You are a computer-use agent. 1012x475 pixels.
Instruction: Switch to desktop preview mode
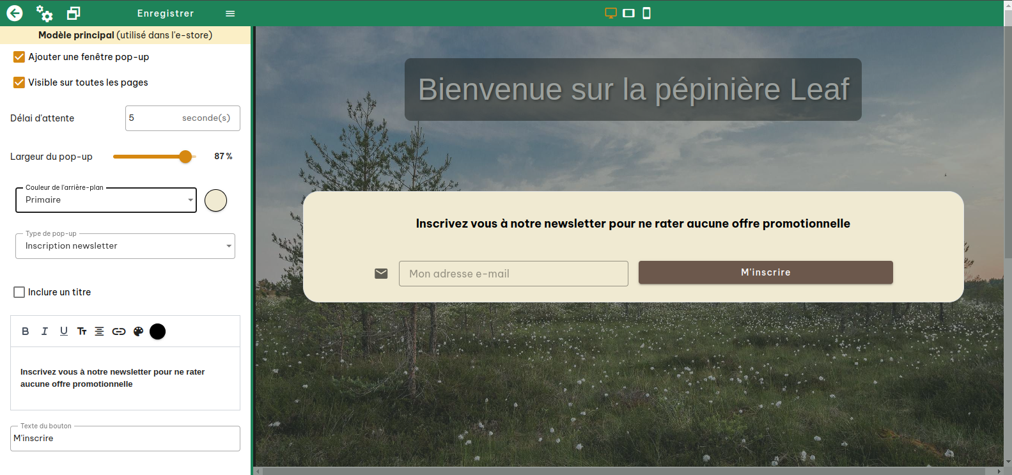tap(611, 13)
